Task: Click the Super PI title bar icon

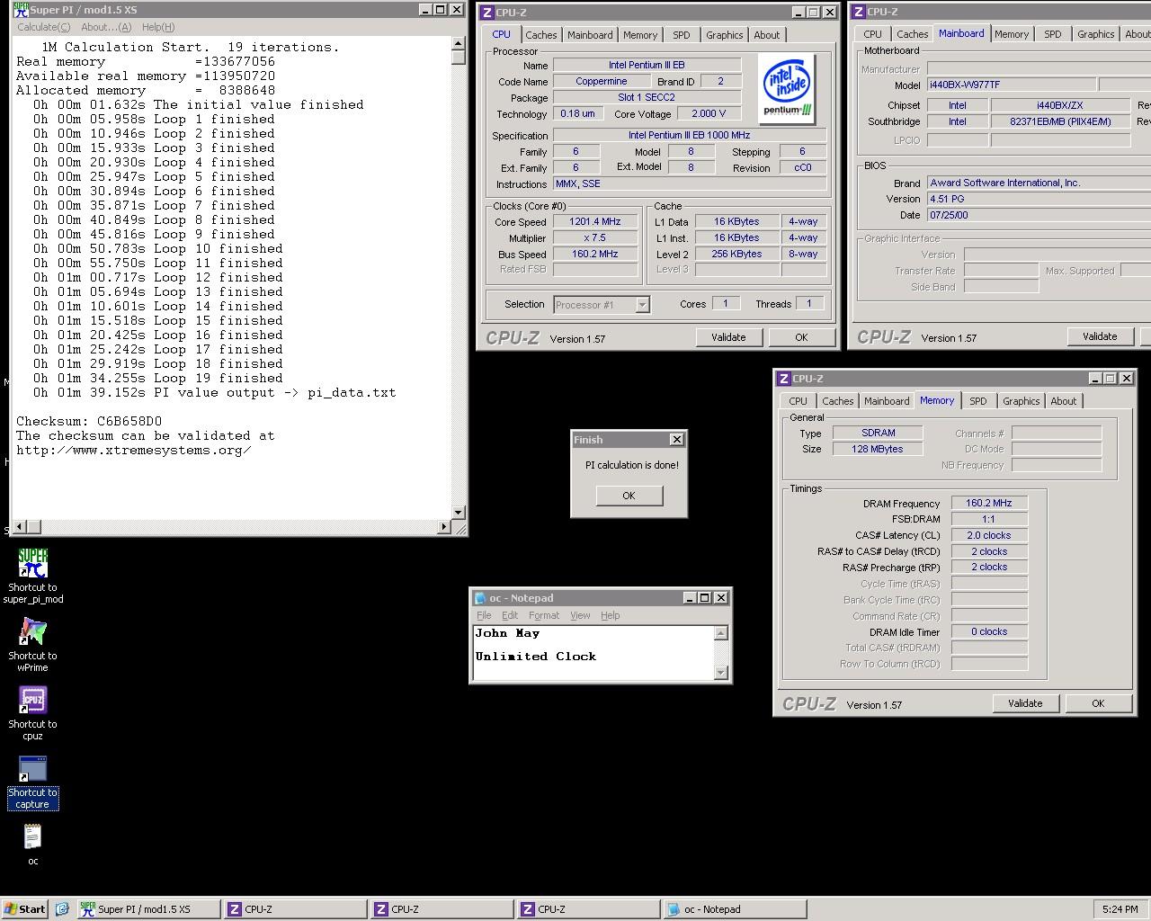Action: click(x=20, y=10)
